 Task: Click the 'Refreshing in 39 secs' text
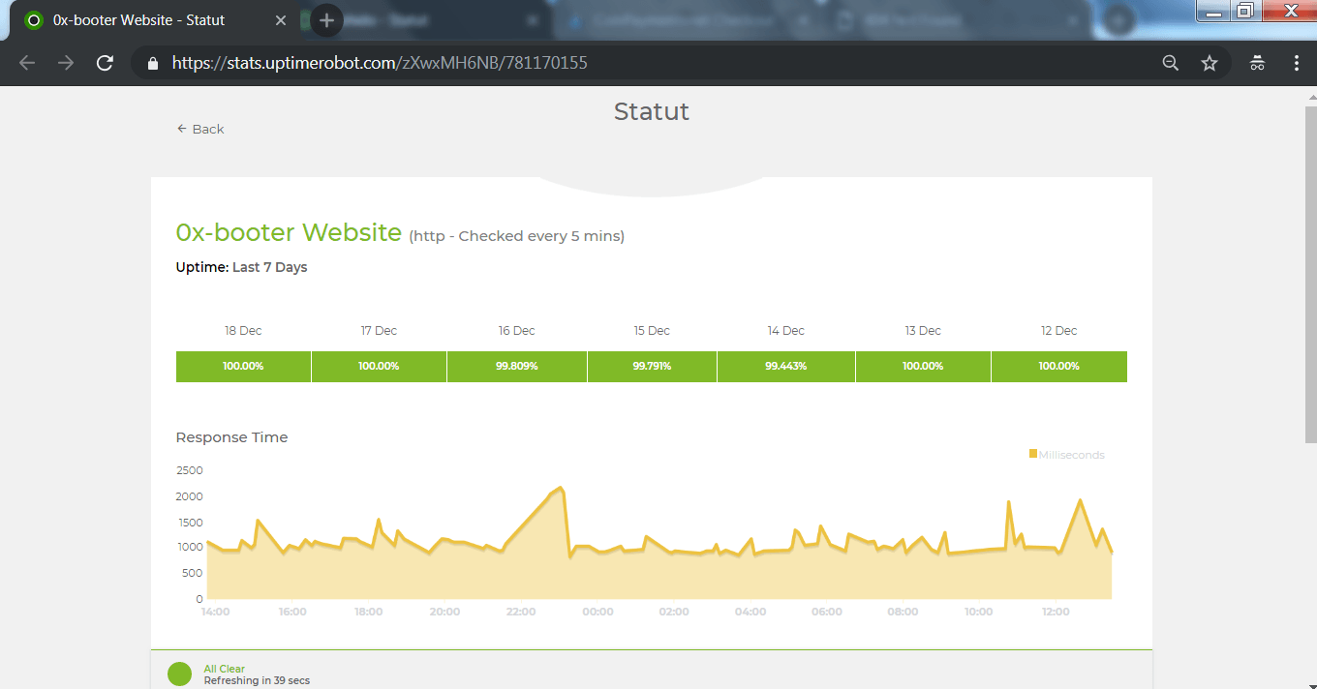(257, 680)
